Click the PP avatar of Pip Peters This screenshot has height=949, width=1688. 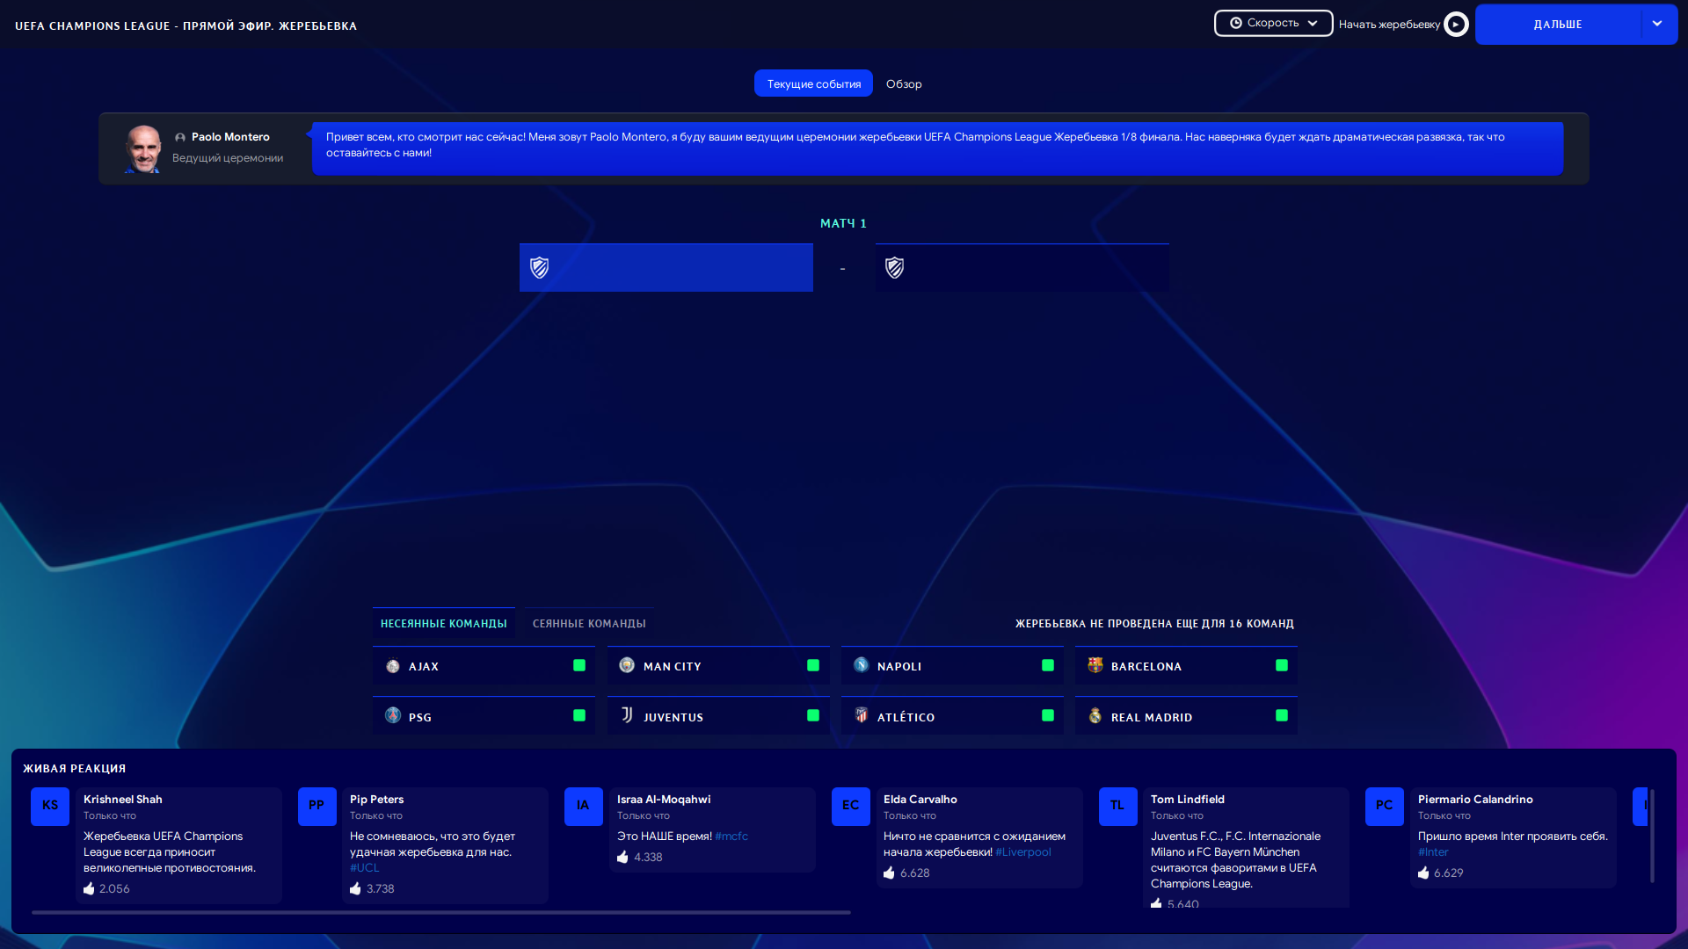tap(316, 806)
